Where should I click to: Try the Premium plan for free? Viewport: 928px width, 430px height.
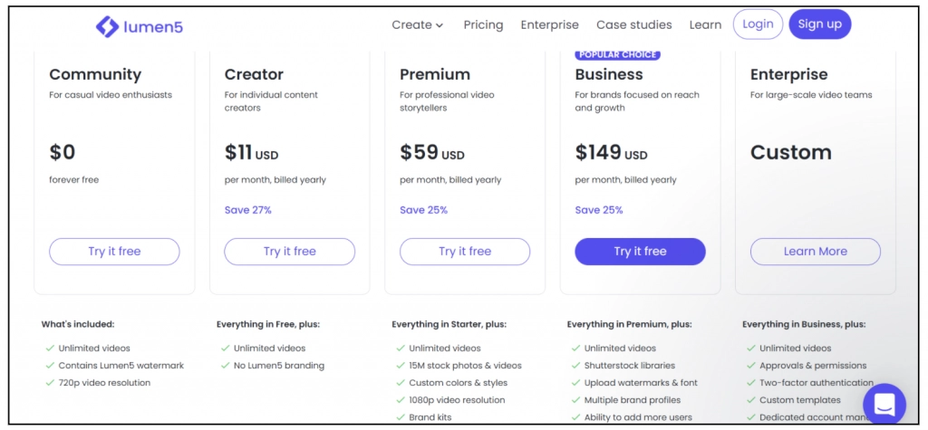coord(465,252)
